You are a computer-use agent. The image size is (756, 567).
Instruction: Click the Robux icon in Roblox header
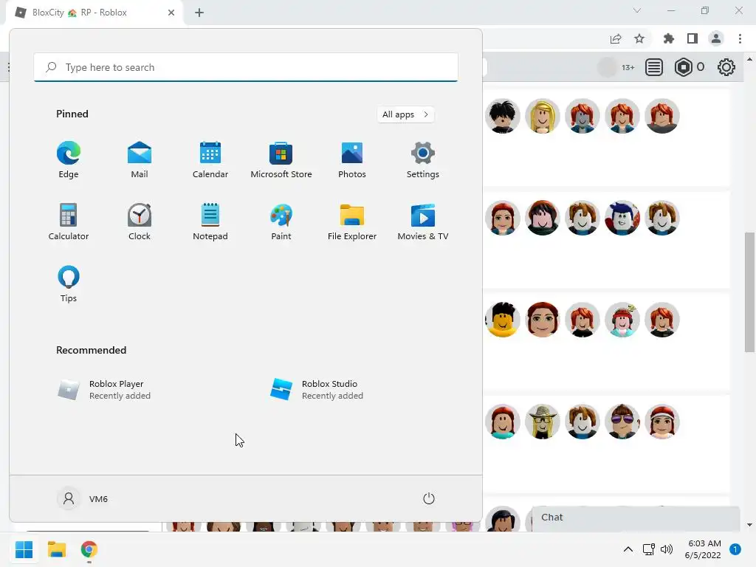(x=683, y=67)
